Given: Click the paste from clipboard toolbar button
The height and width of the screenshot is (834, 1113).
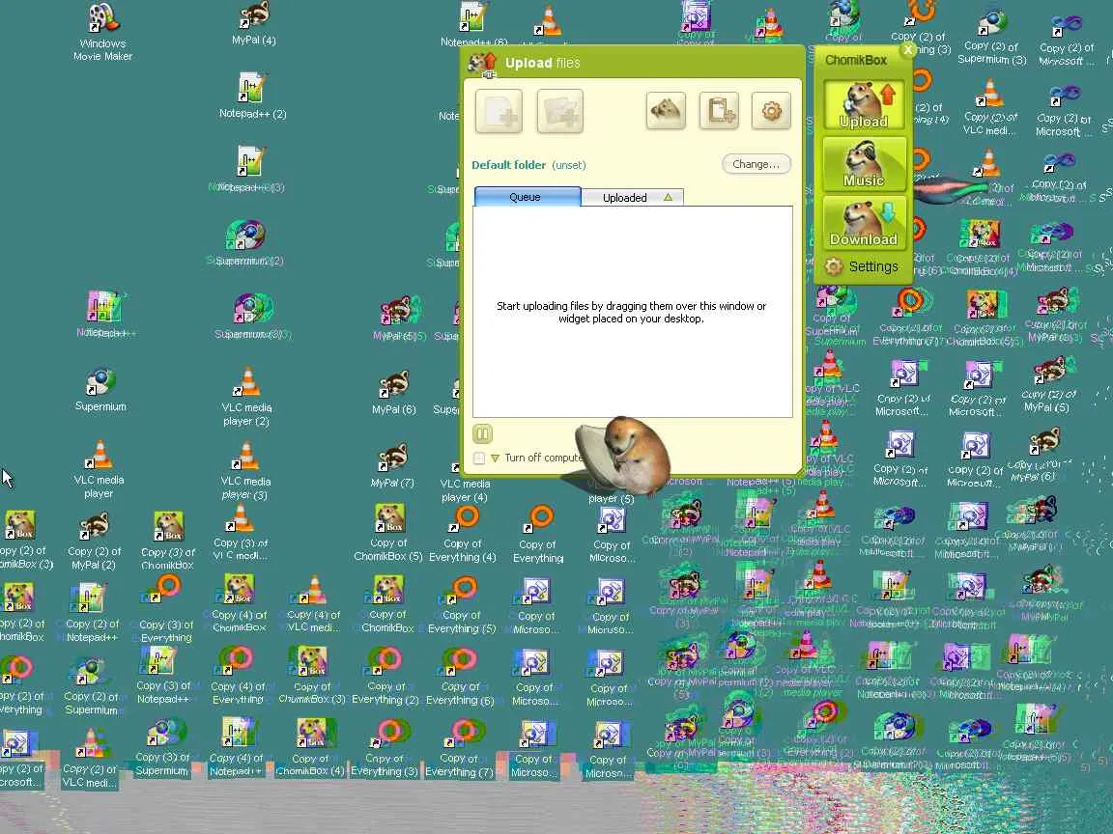Looking at the screenshot, I should (719, 111).
